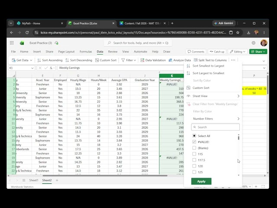277x208 pixels.
Task: Open the File menu
Action: [x=13, y=52]
